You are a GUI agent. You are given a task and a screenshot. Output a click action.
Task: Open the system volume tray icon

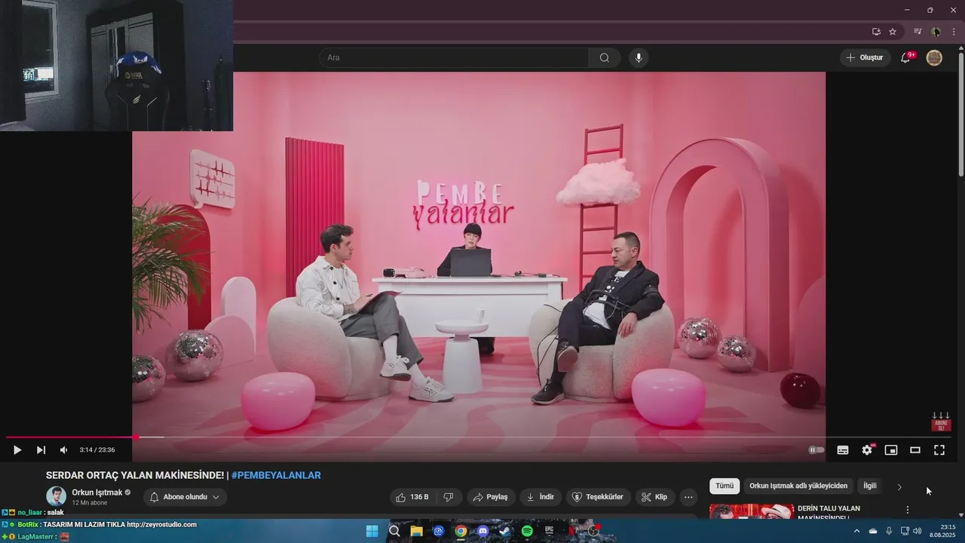tap(918, 531)
